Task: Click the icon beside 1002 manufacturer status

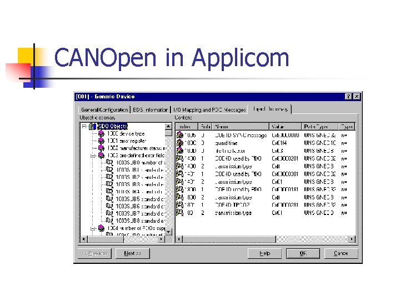Action: (101, 148)
